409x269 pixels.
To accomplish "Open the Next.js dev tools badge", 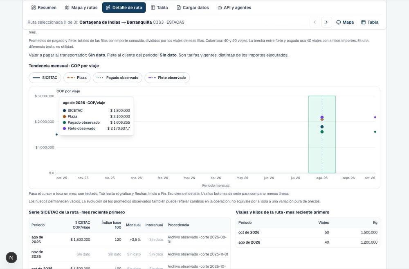I will tap(11, 258).
